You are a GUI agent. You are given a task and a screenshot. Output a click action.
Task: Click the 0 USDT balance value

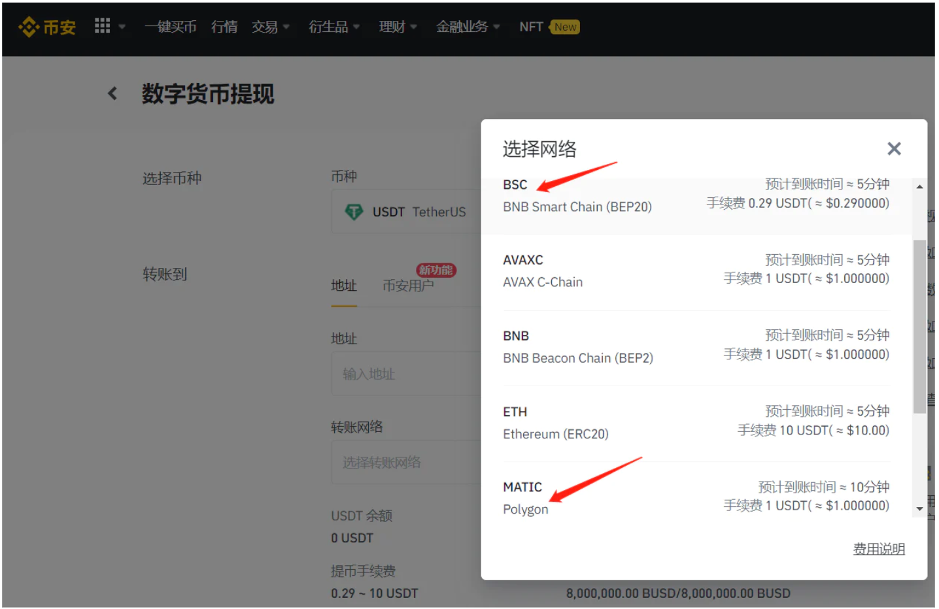[352, 538]
